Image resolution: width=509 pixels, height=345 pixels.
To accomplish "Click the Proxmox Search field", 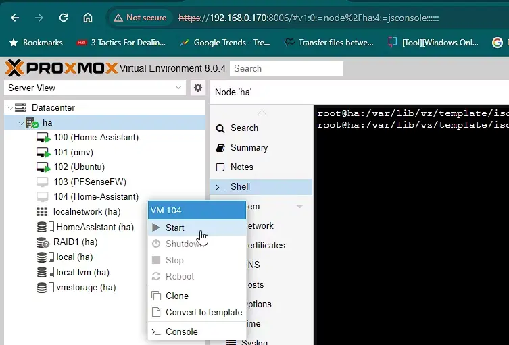I will pos(287,68).
